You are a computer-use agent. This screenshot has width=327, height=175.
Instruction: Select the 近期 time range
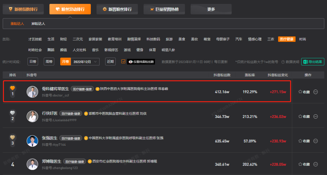coord(110,62)
